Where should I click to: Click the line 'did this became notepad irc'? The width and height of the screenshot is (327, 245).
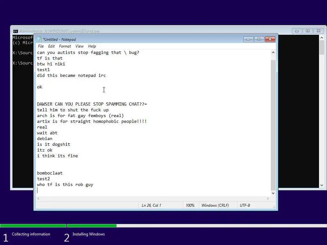point(72,75)
